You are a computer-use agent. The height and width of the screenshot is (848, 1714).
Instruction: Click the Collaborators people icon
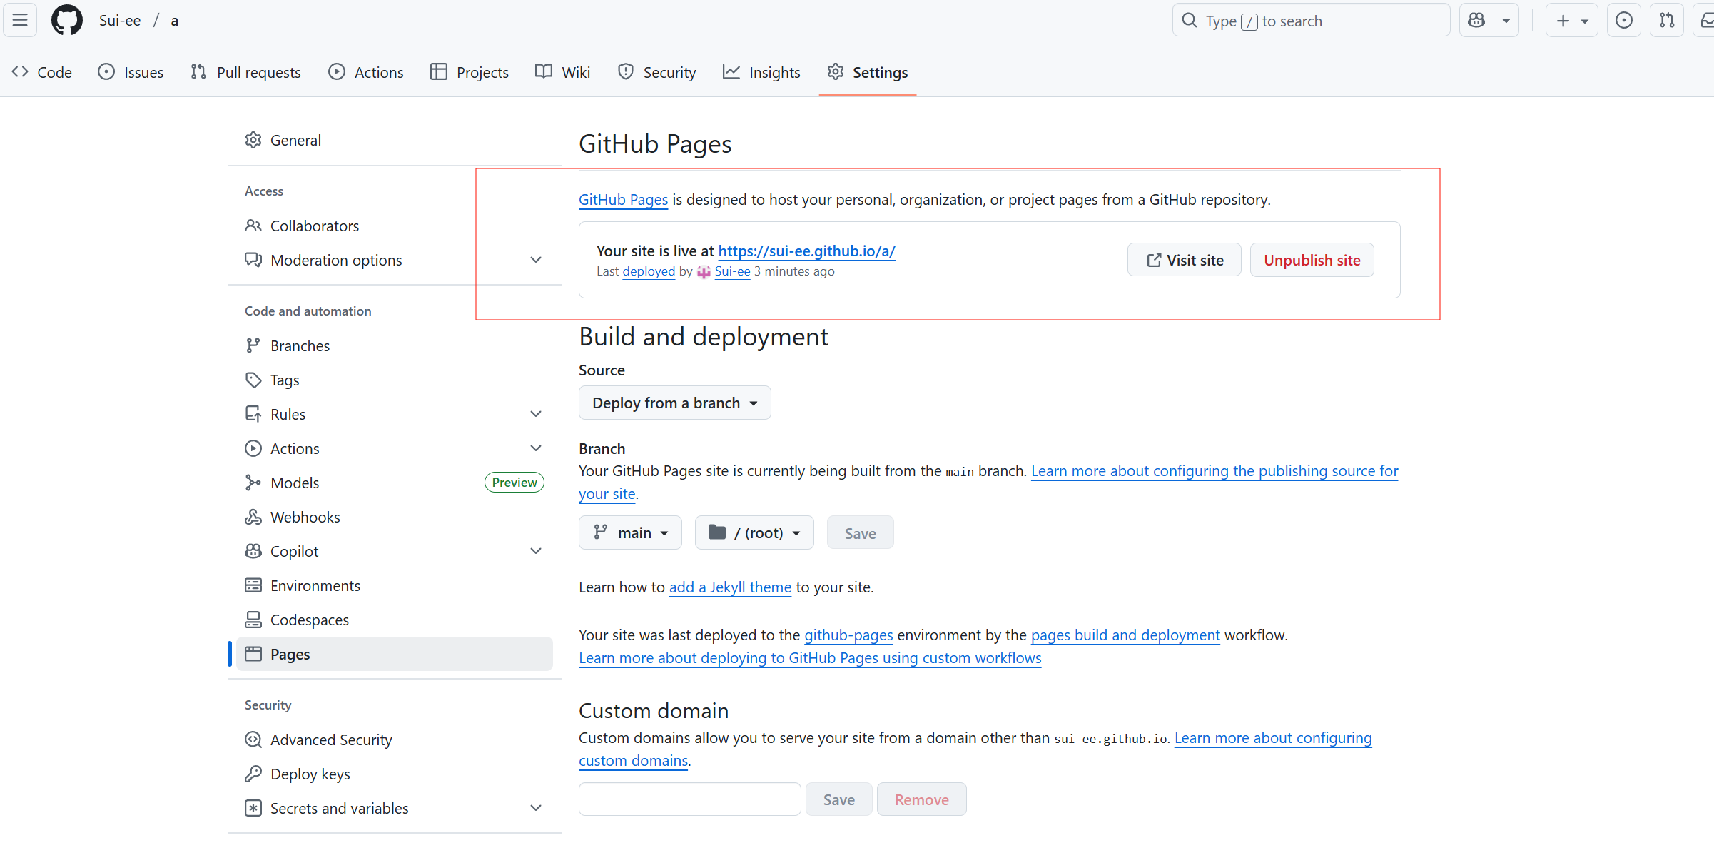[253, 226]
